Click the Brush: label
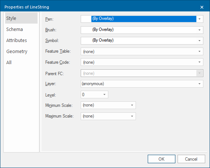The width and height of the screenshot is (210, 168). tap(51, 30)
